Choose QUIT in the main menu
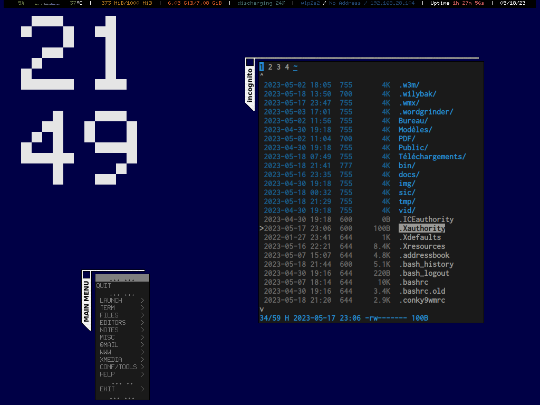 (x=104, y=286)
